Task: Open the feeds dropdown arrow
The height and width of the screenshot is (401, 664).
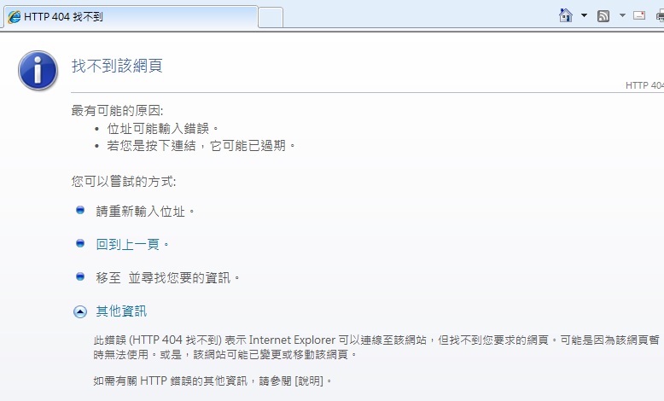Action: pos(622,15)
